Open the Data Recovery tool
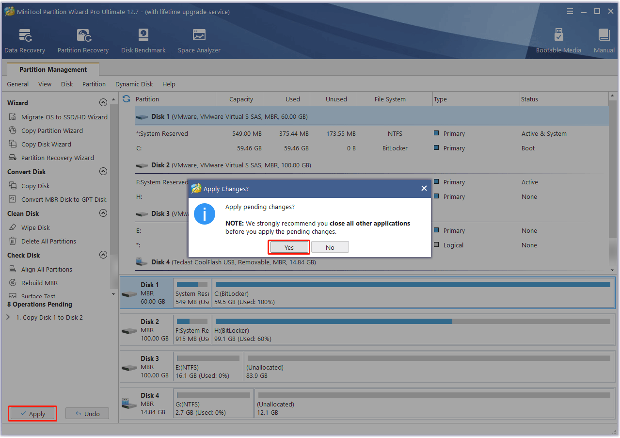Viewport: 620px width, 438px height. [x=24, y=40]
